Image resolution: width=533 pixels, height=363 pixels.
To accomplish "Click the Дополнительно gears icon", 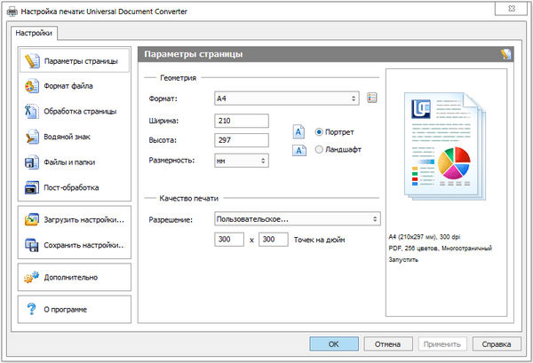I will click(32, 277).
